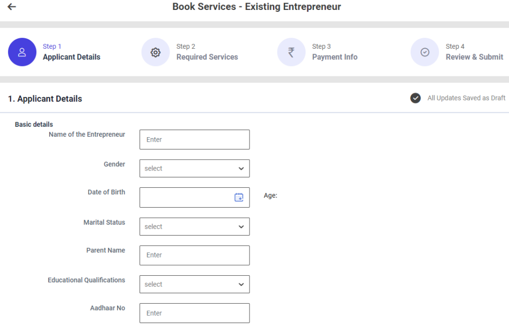Open the Educational Qualifications dropdown
Screen dimensions: 509x324
coord(194,284)
